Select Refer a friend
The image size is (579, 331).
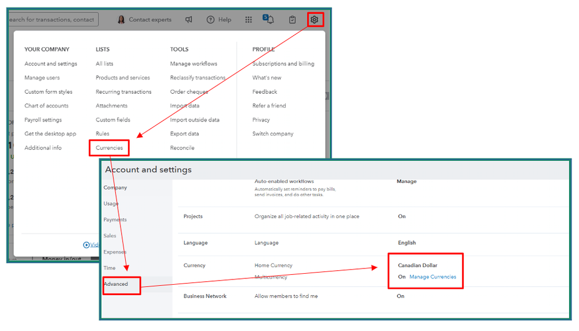pos(269,106)
